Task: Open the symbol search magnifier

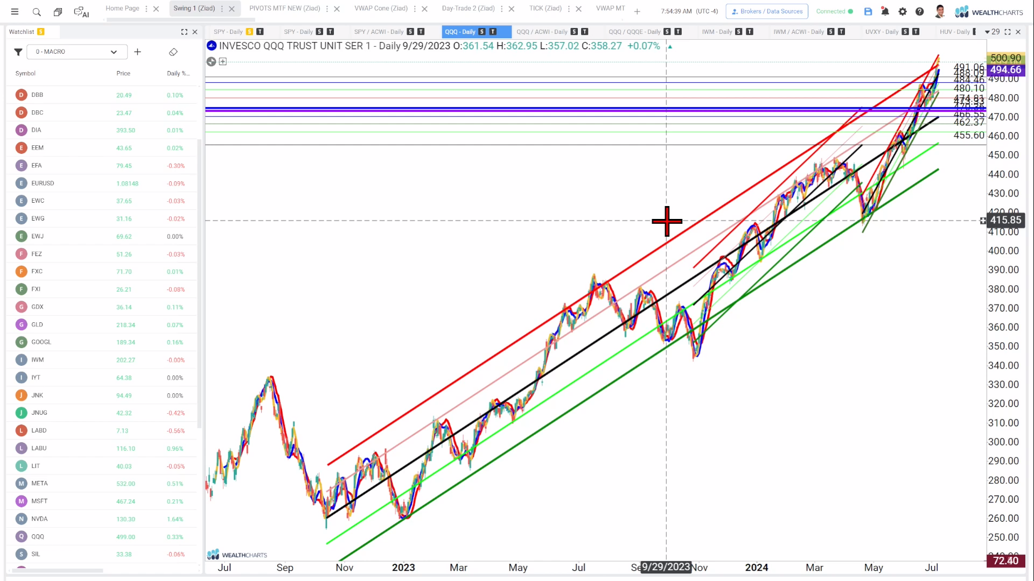Action: click(x=37, y=11)
